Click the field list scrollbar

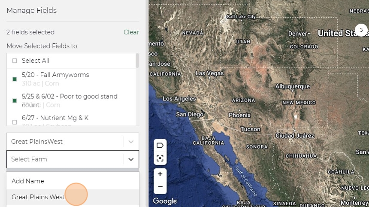(137, 61)
